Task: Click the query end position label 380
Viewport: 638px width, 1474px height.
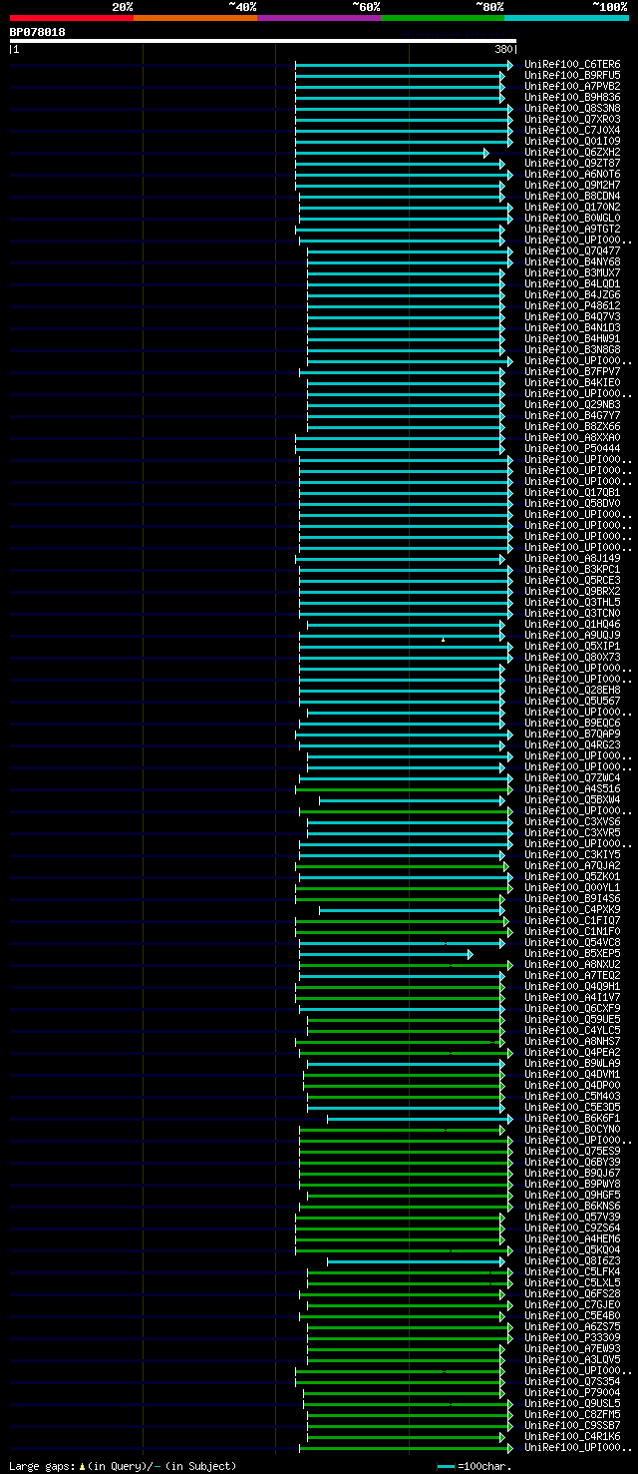Action: [x=503, y=49]
